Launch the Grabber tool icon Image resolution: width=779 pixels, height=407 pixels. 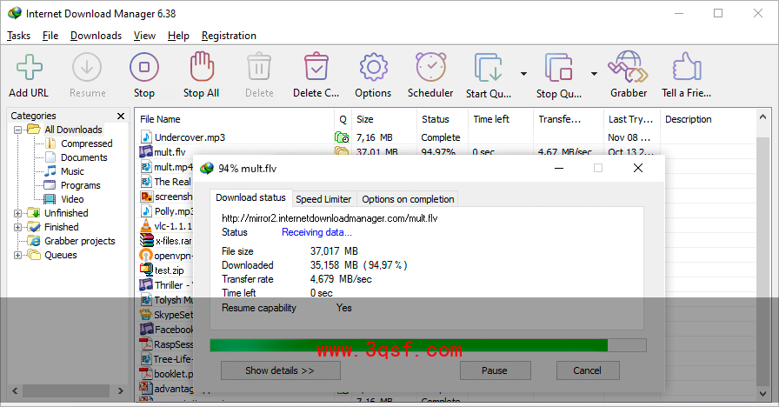(x=628, y=67)
